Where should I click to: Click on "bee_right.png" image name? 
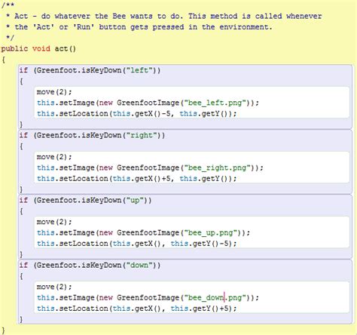[218, 167]
